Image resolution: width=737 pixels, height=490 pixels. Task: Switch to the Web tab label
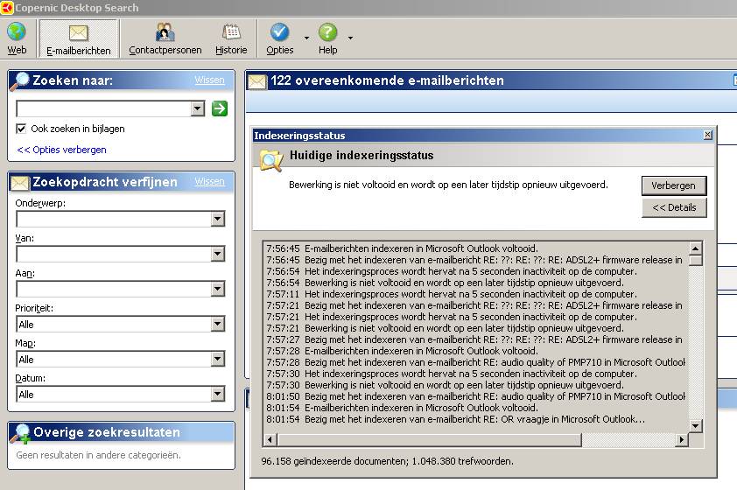point(17,50)
